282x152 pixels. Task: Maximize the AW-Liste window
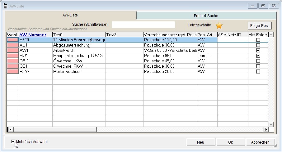click(263, 6)
